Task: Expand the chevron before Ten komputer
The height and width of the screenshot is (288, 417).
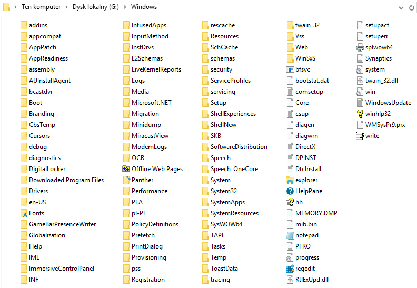Action: click(15, 7)
